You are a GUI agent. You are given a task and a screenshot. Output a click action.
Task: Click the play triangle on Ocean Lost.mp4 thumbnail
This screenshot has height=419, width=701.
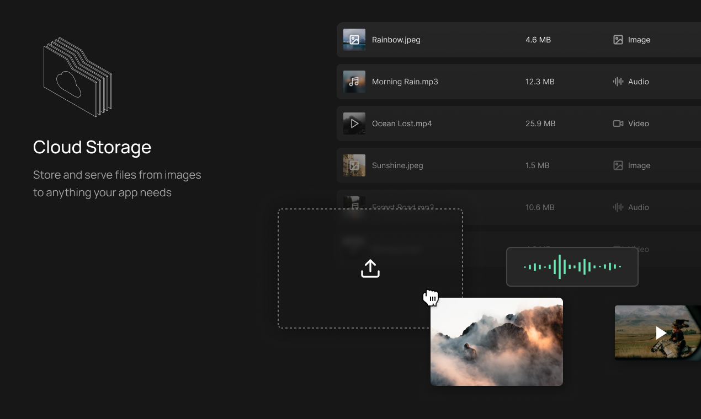point(354,123)
